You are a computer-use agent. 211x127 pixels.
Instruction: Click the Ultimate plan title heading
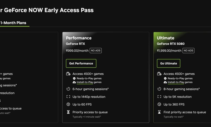pos(166,38)
